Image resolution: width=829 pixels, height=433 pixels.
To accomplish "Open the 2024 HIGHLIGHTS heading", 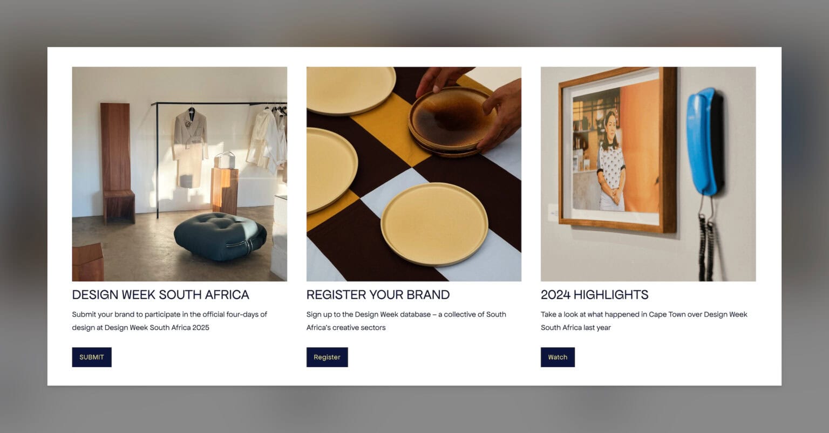I will 594,294.
